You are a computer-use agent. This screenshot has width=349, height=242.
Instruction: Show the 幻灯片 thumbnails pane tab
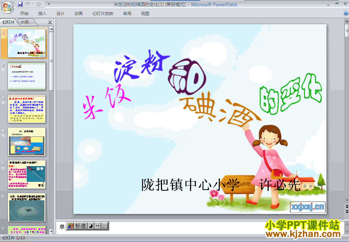pyautogui.click(x=9, y=22)
